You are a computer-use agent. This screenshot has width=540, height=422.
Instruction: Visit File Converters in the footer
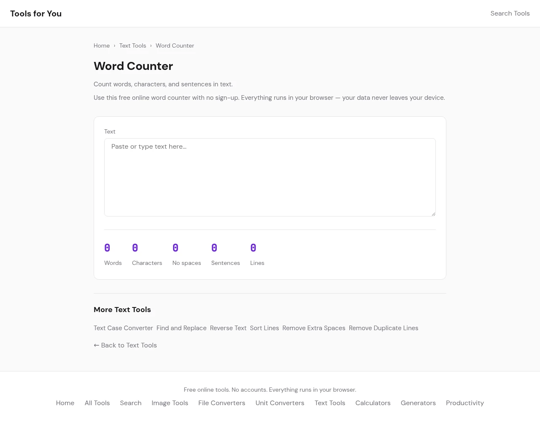(221, 403)
